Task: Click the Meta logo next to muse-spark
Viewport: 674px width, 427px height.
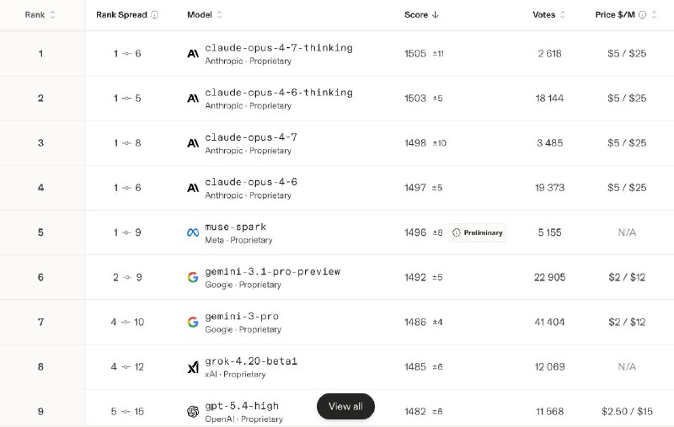Action: click(x=193, y=232)
